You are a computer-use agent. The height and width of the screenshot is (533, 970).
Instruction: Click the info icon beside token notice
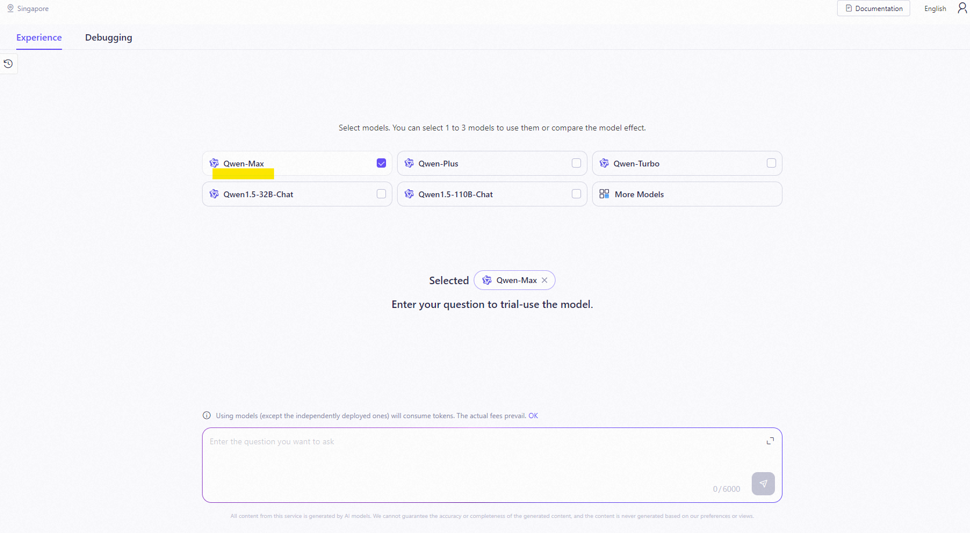point(207,415)
